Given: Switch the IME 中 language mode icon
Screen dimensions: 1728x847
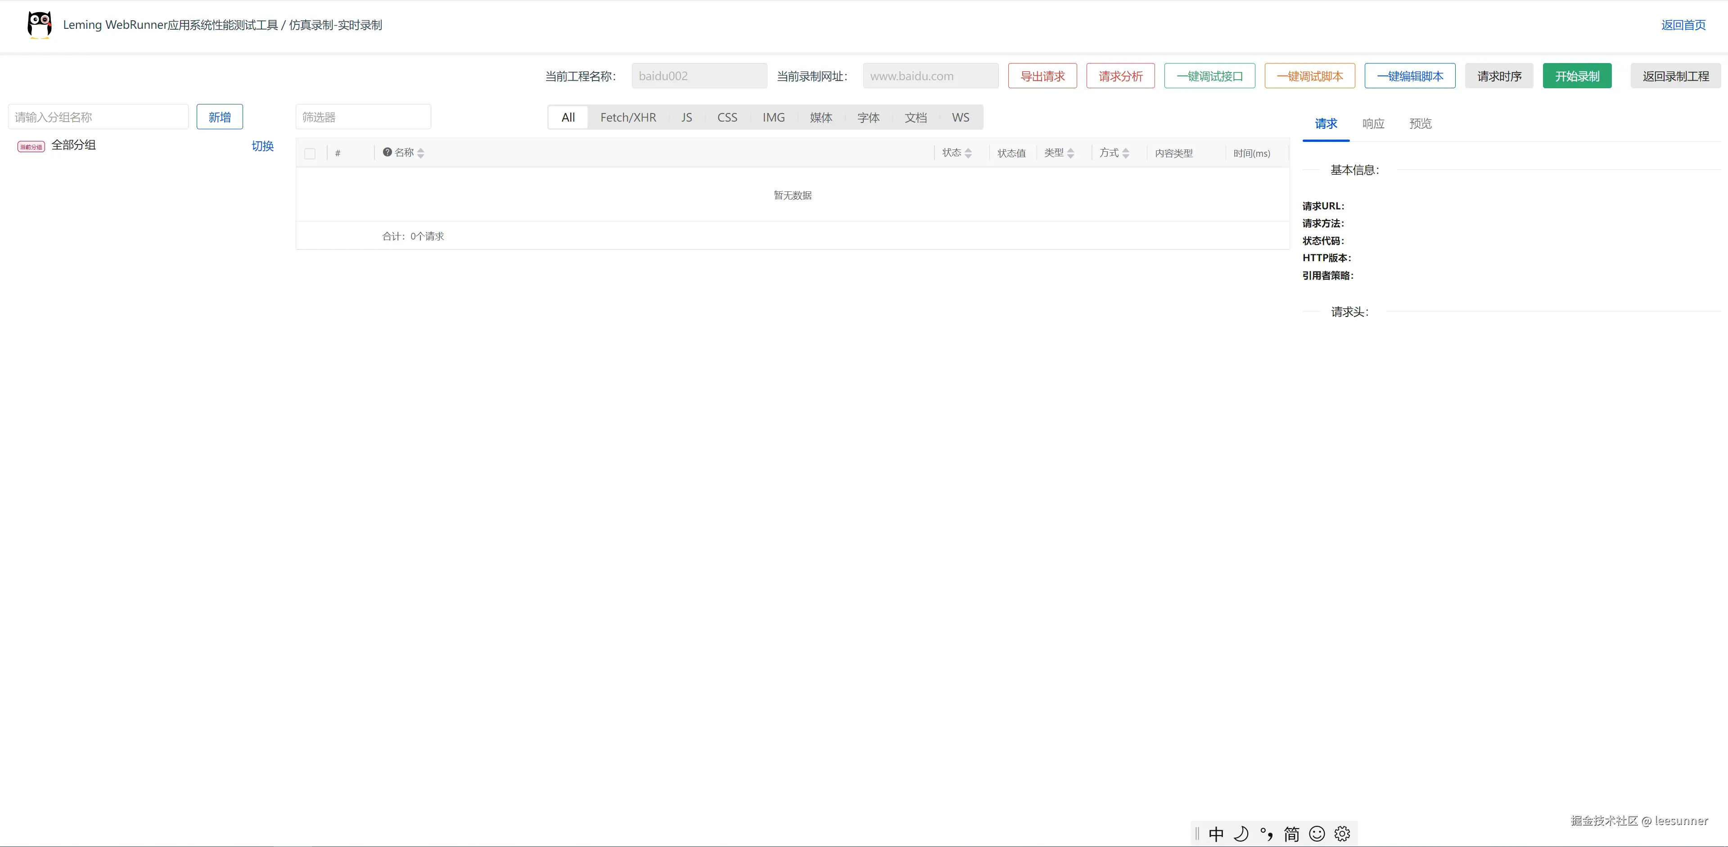Looking at the screenshot, I should click(1216, 833).
